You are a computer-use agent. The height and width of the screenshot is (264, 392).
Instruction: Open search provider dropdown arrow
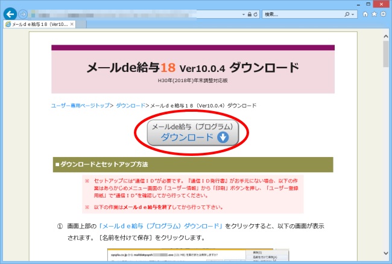coord(353,14)
